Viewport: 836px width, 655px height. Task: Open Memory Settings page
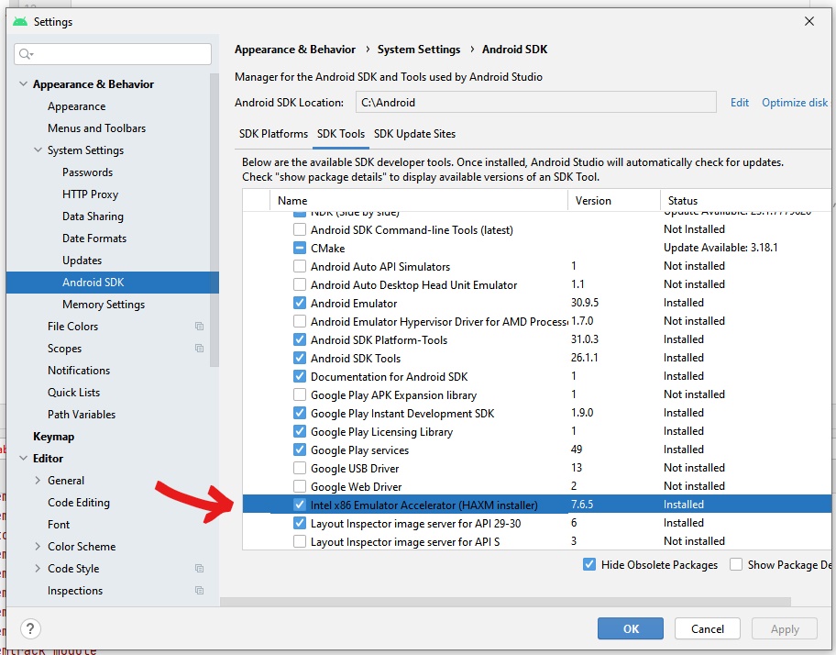tap(104, 304)
